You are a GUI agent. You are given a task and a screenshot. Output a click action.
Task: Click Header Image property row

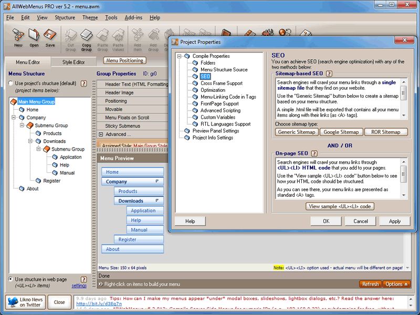pyautogui.click(x=133, y=93)
